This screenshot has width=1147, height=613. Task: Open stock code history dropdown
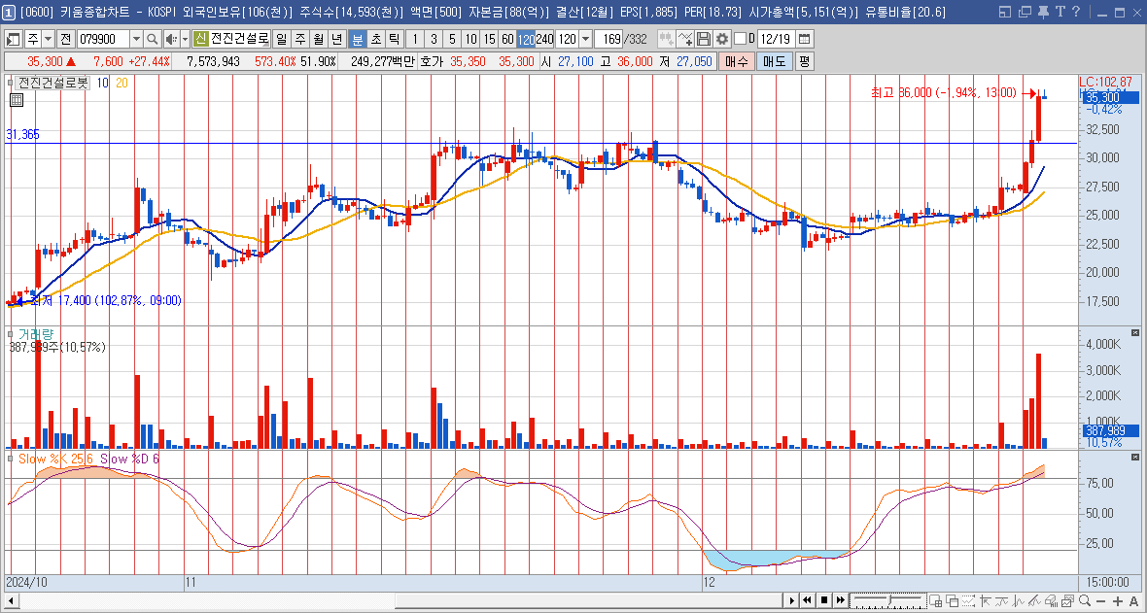tap(136, 39)
